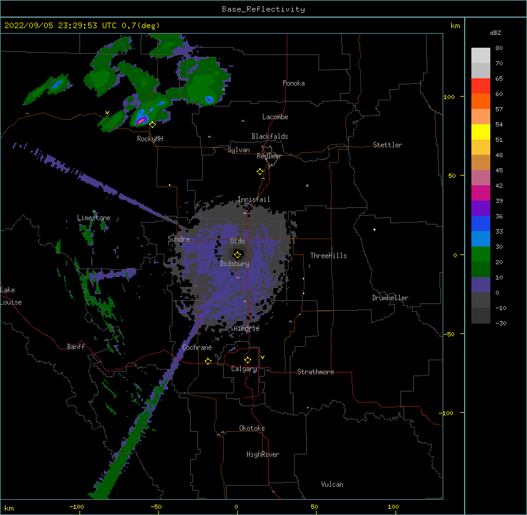
Task: Click the RedDeer label
Action: [x=269, y=156]
